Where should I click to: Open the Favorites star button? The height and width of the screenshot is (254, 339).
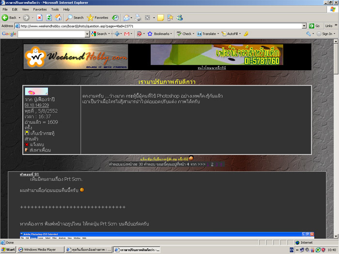pyautogui.click(x=97, y=17)
